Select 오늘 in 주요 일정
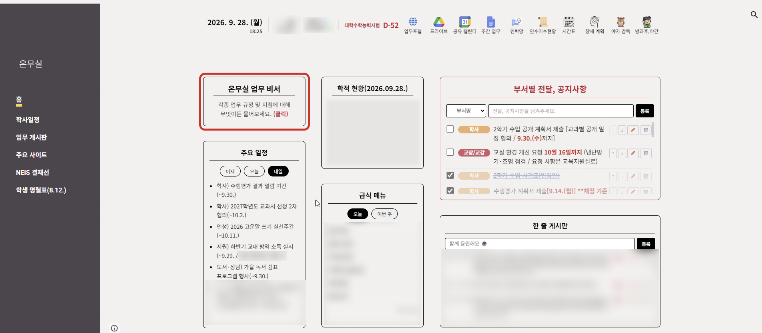The width and height of the screenshot is (762, 333). 254,171
